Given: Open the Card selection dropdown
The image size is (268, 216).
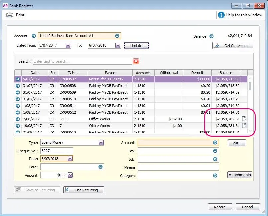Looking at the screenshot, I should pyautogui.click(x=100, y=167).
